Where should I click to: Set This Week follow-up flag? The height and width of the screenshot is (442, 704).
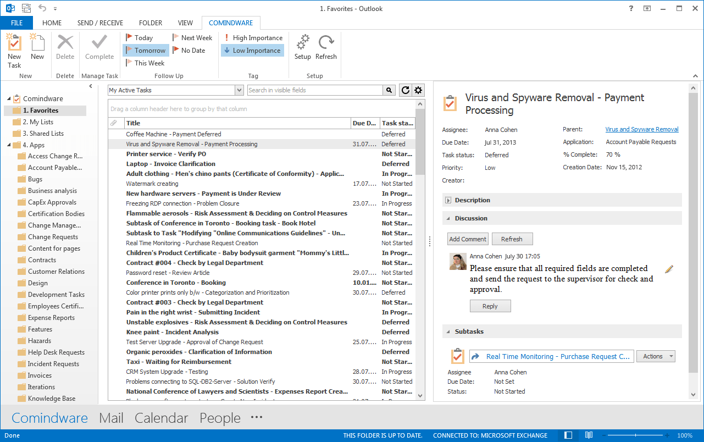(145, 63)
